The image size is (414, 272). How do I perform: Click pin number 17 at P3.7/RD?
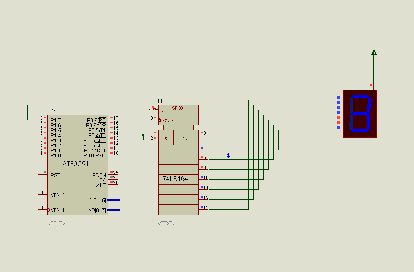click(116, 118)
